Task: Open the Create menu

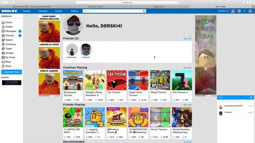Action: pos(59,11)
